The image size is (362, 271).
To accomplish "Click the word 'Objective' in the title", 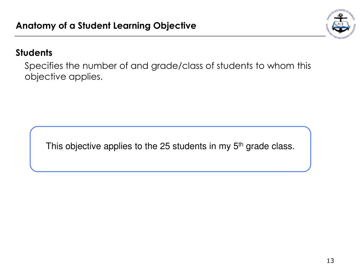I will point(175,26).
